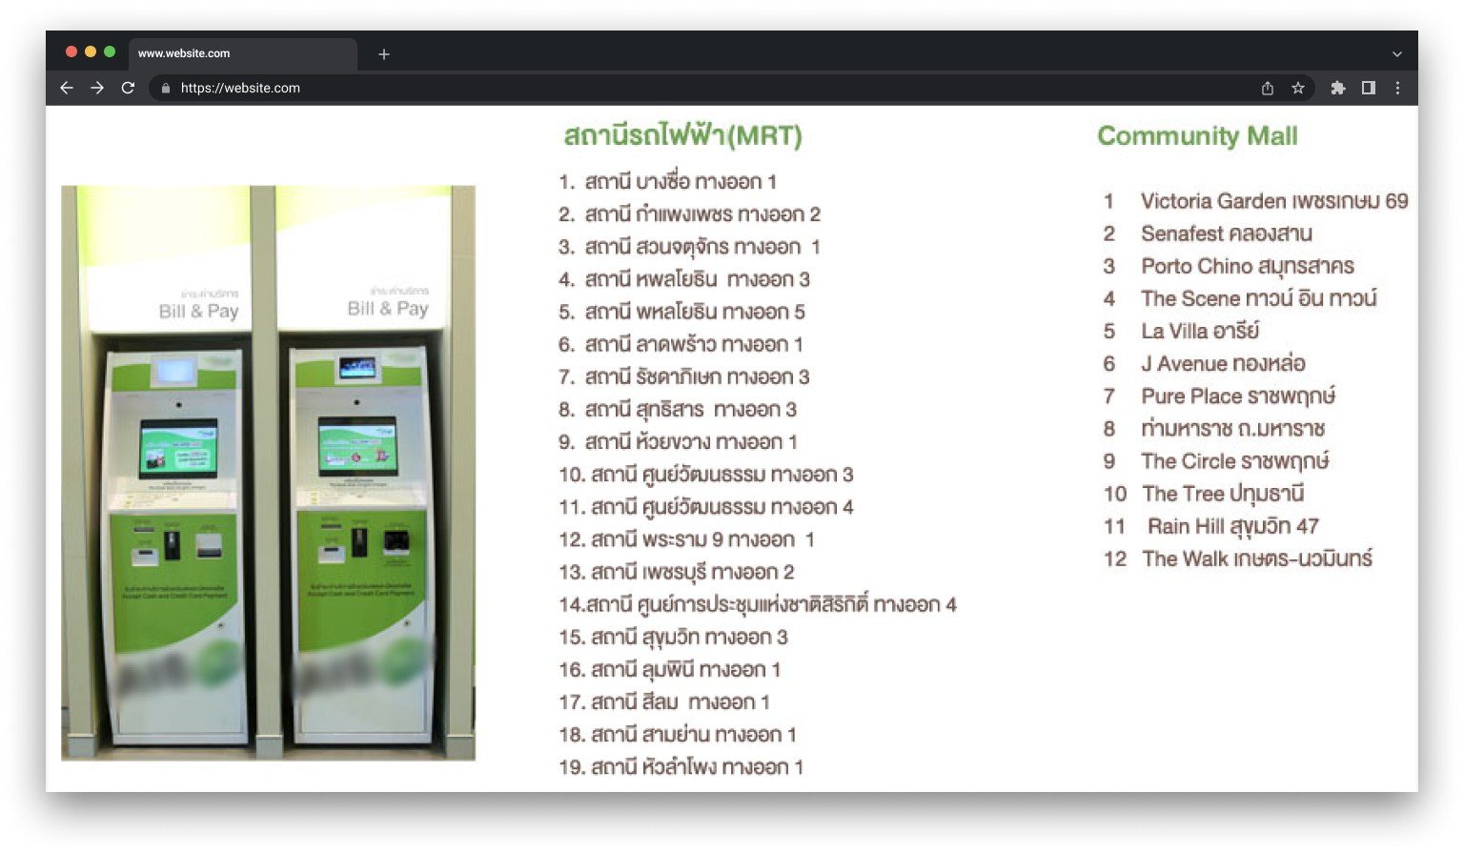Minimize window with the yellow button
This screenshot has height=853, width=1464.
[x=91, y=51]
